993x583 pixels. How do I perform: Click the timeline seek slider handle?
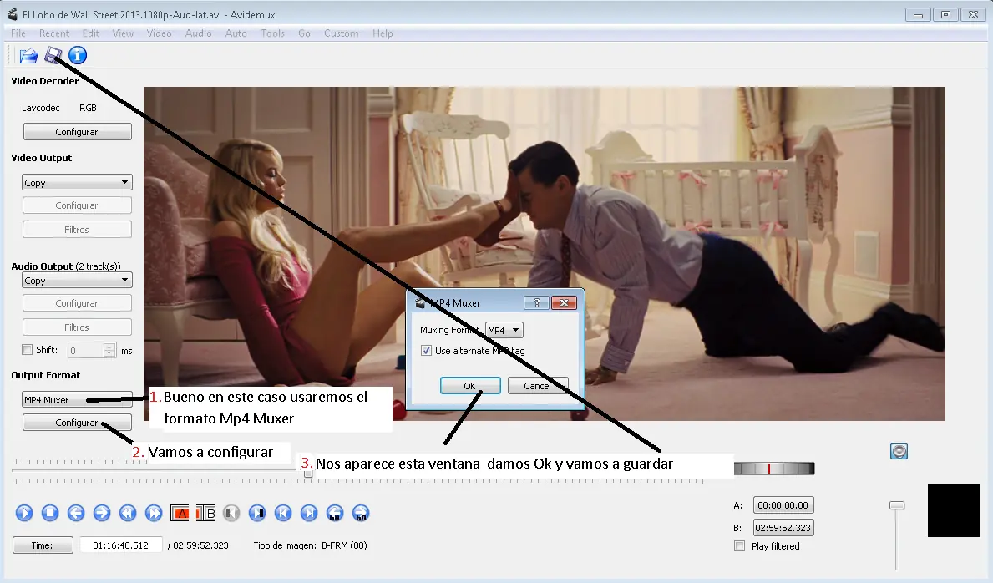tap(308, 474)
